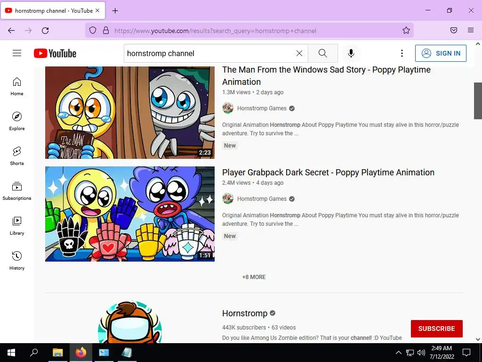Screen dimensions: 482x362
Task: Open Subscriptions in sidebar
Action: [x=17, y=191]
